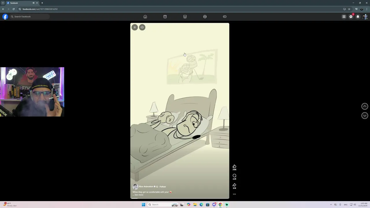Go to previous reel with up chevron

point(365,106)
